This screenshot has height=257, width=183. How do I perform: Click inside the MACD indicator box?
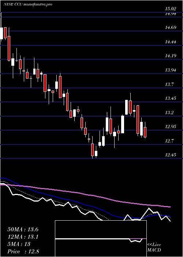pos(101,239)
